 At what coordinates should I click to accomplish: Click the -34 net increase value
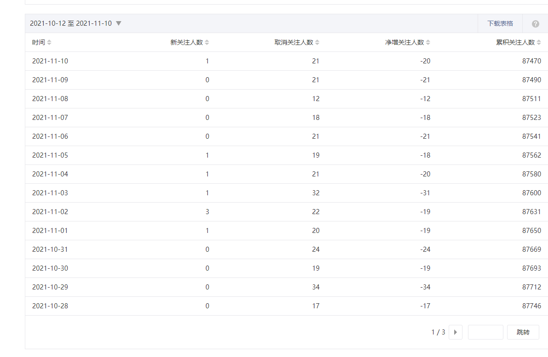coord(425,287)
